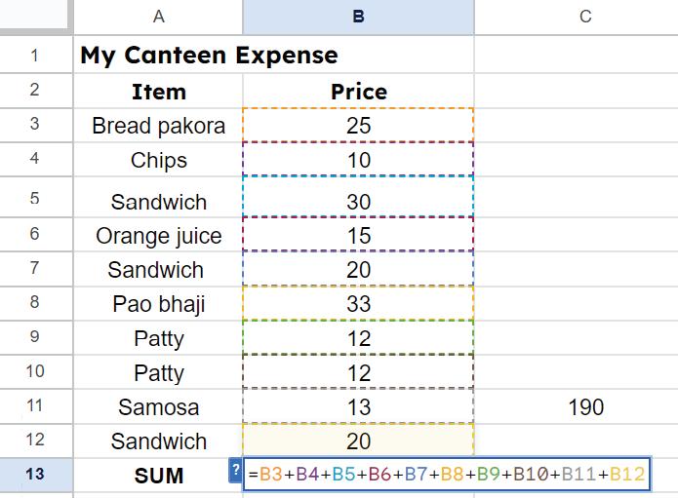This screenshot has width=678, height=498.
Task: Select the bold "SUM" label cell
Action: click(x=158, y=476)
